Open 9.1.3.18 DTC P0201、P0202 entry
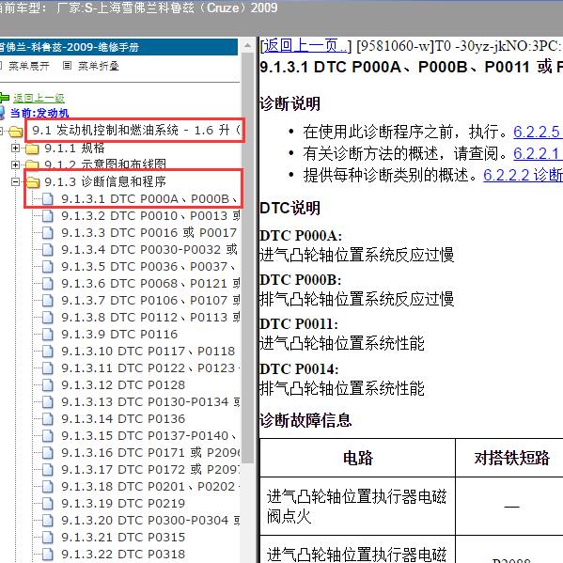The image size is (563, 563). coord(150,487)
